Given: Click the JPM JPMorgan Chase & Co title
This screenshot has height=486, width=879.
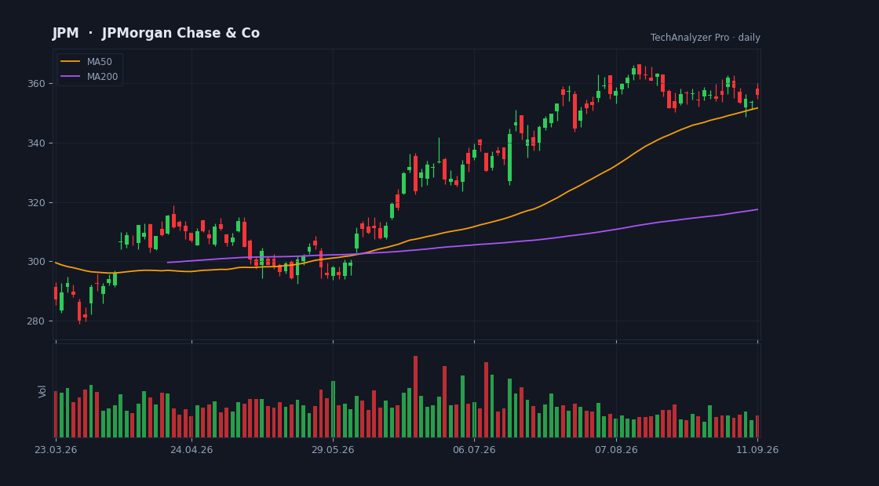Looking at the screenshot, I should (156, 33).
